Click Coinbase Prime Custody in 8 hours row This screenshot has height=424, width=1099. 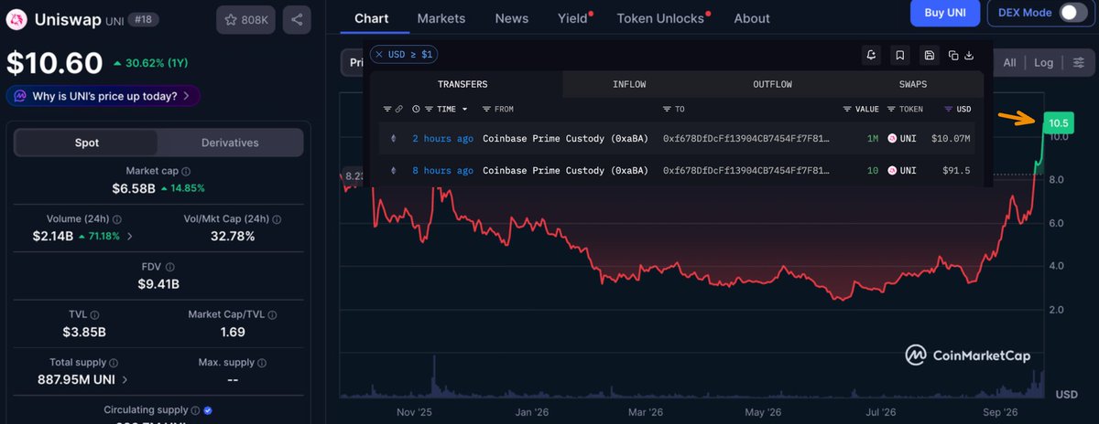click(565, 171)
